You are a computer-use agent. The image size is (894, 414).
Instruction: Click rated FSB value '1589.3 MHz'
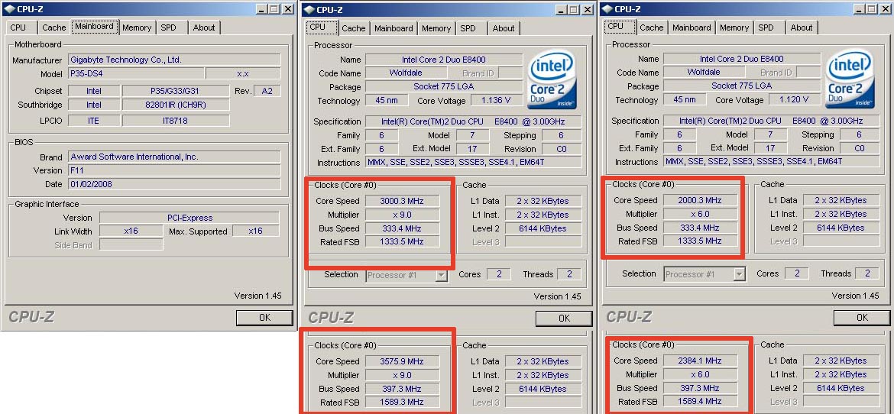(x=402, y=402)
